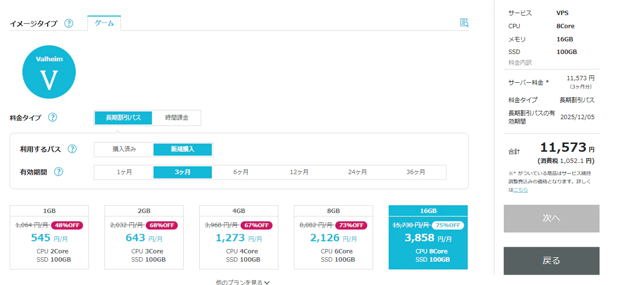Screen dimensions: 617x285
Task: Select the Valheim game image
Action: [49, 72]
